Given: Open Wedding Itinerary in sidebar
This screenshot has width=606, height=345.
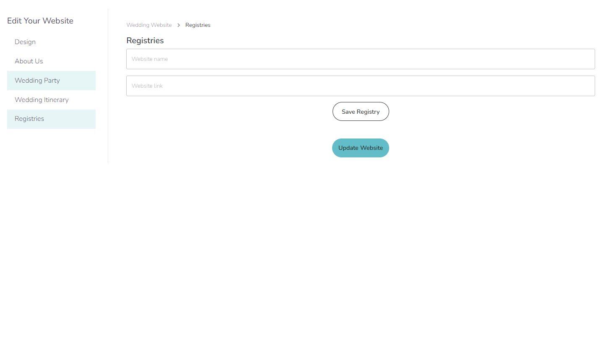Looking at the screenshot, I should coord(42,100).
